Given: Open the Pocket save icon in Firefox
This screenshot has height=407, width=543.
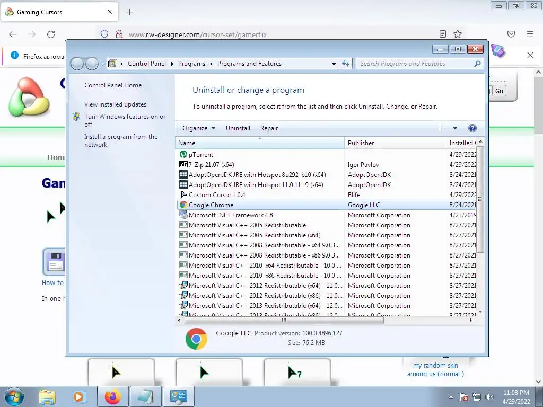Looking at the screenshot, I should (x=511, y=34).
